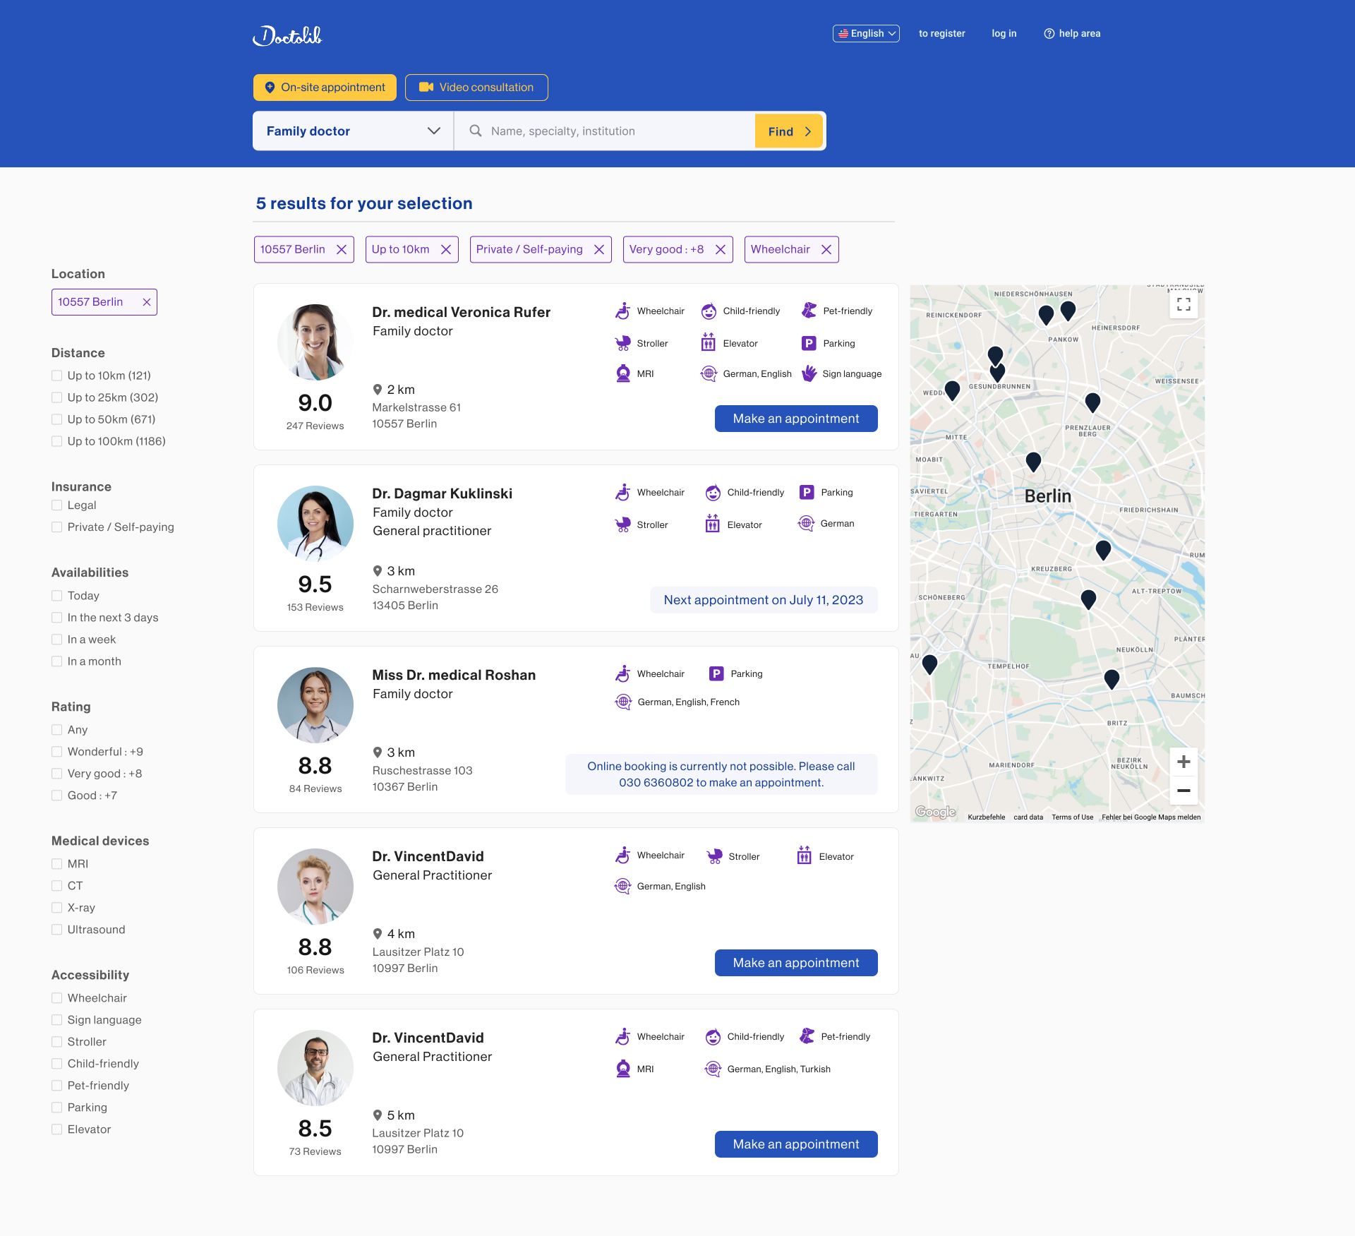Tick the Ultrasound medical device checkbox

57,930
